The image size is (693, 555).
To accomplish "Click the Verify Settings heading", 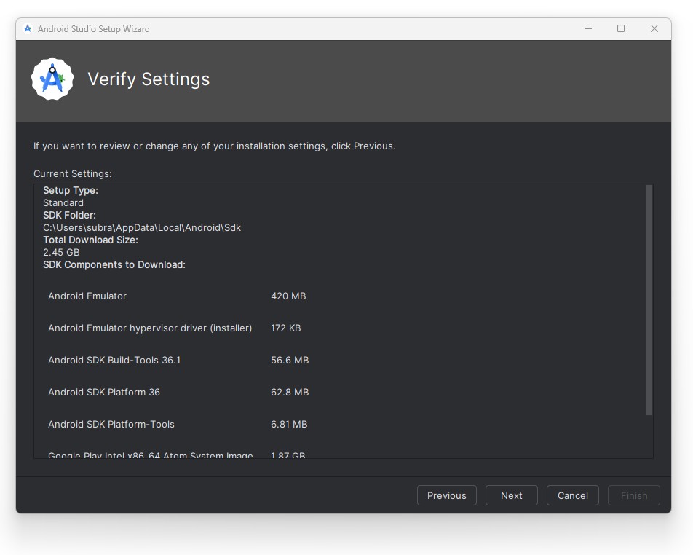I will pyautogui.click(x=148, y=79).
